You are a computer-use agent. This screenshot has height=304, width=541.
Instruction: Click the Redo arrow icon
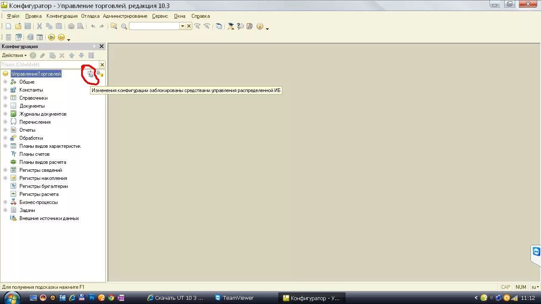[102, 26]
